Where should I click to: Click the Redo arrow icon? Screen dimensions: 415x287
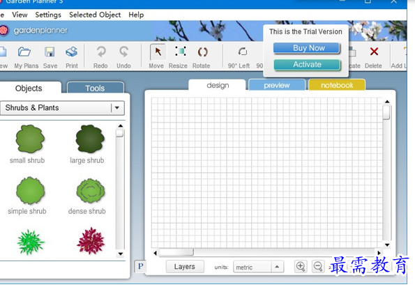(x=101, y=52)
